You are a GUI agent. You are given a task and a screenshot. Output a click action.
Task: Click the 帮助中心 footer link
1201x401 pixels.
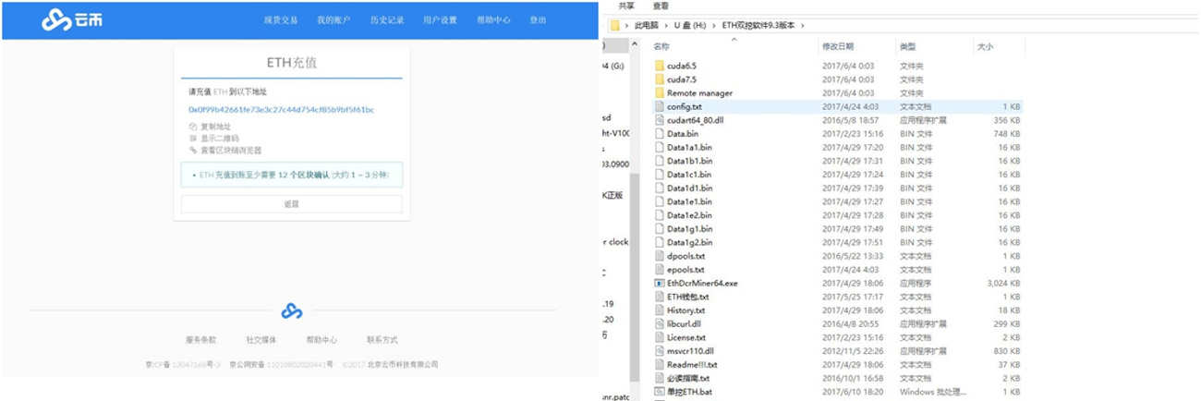tap(321, 340)
